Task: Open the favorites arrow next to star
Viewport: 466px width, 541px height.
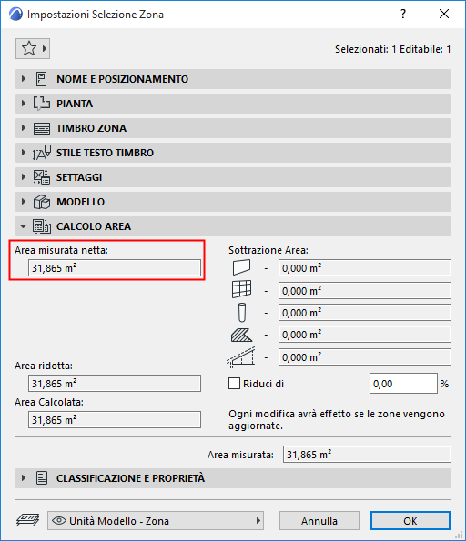Action: 45,49
